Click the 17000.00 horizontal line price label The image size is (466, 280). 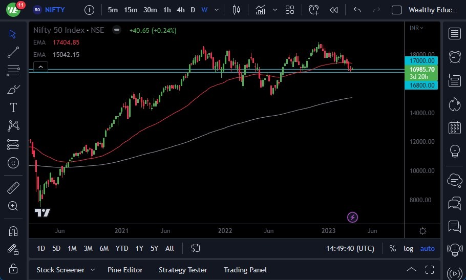421,60
